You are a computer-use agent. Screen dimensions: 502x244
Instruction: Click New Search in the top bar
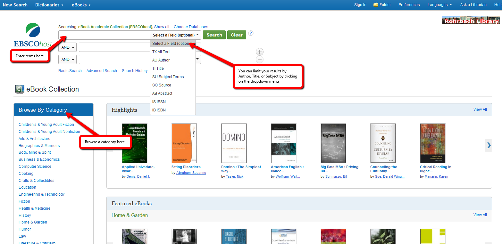pos(15,5)
